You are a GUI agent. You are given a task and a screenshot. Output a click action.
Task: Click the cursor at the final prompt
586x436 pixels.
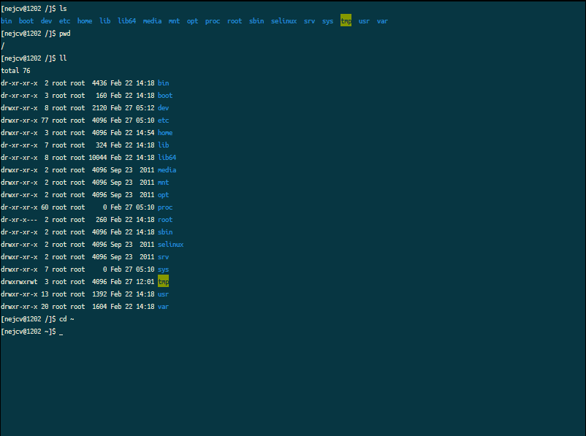61,333
